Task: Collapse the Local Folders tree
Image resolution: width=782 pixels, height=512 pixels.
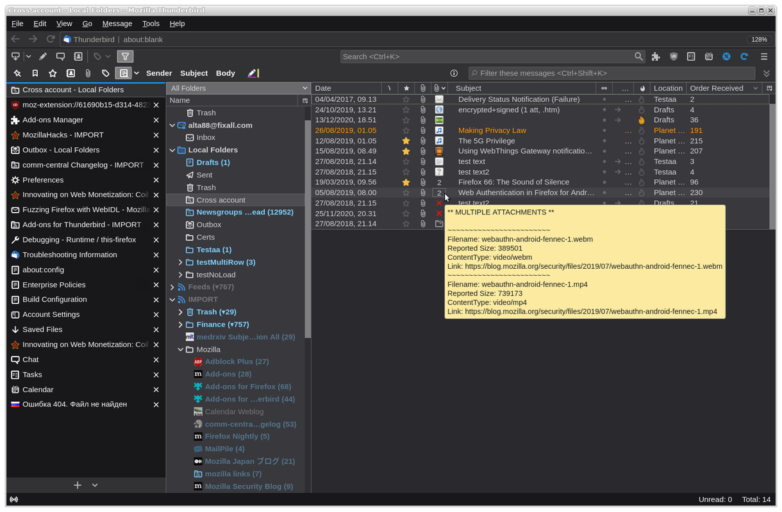Action: pos(172,150)
